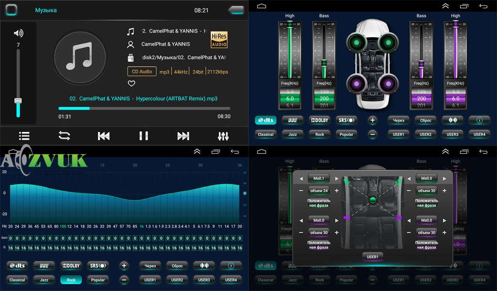
Task: Tap the back arrow in car speaker screen
Action: [483, 6]
